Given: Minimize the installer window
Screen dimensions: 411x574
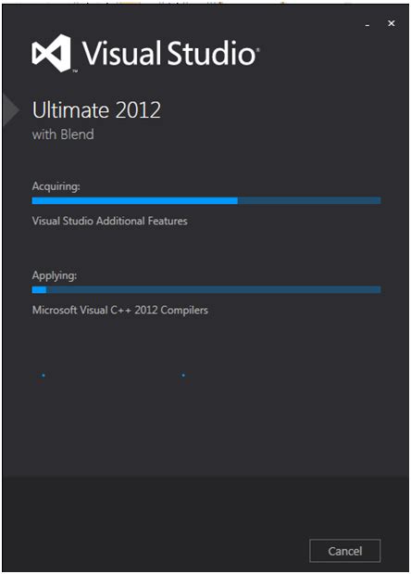Looking at the screenshot, I should [x=367, y=24].
